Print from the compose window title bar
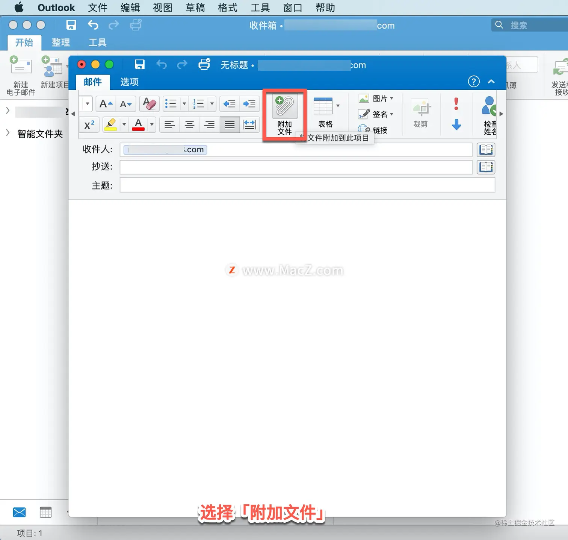 tap(204, 64)
